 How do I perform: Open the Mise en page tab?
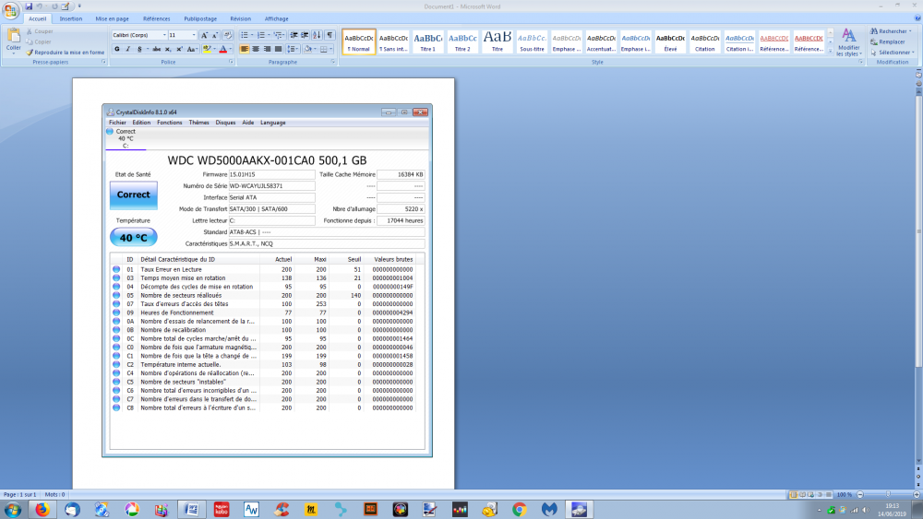coord(113,18)
